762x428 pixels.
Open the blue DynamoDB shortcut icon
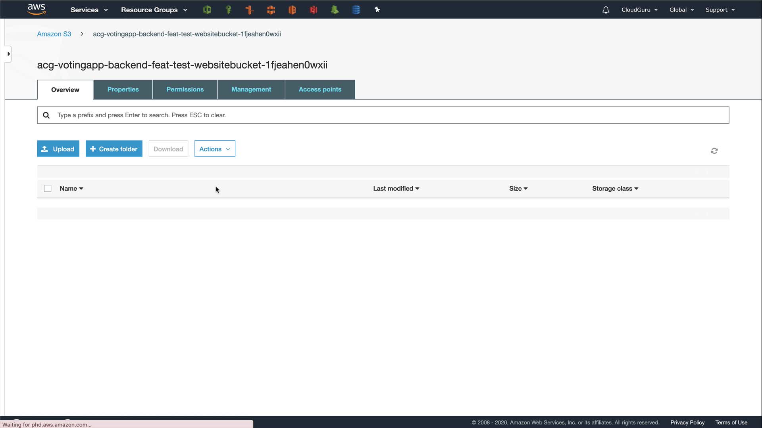click(356, 10)
